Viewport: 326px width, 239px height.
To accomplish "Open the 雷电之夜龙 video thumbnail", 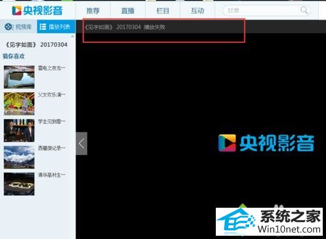I will (x=19, y=77).
